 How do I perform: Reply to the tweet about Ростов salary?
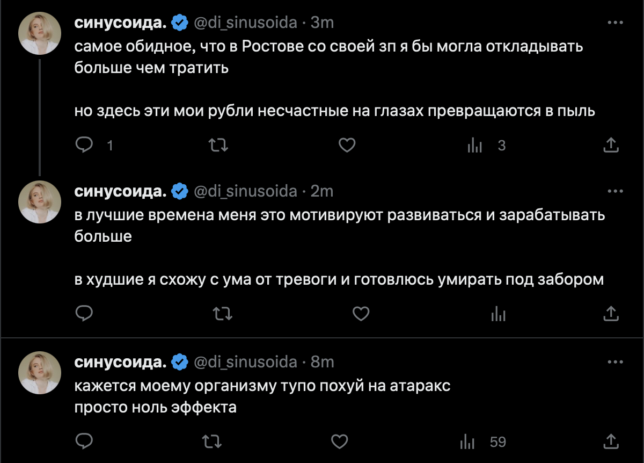coord(84,145)
